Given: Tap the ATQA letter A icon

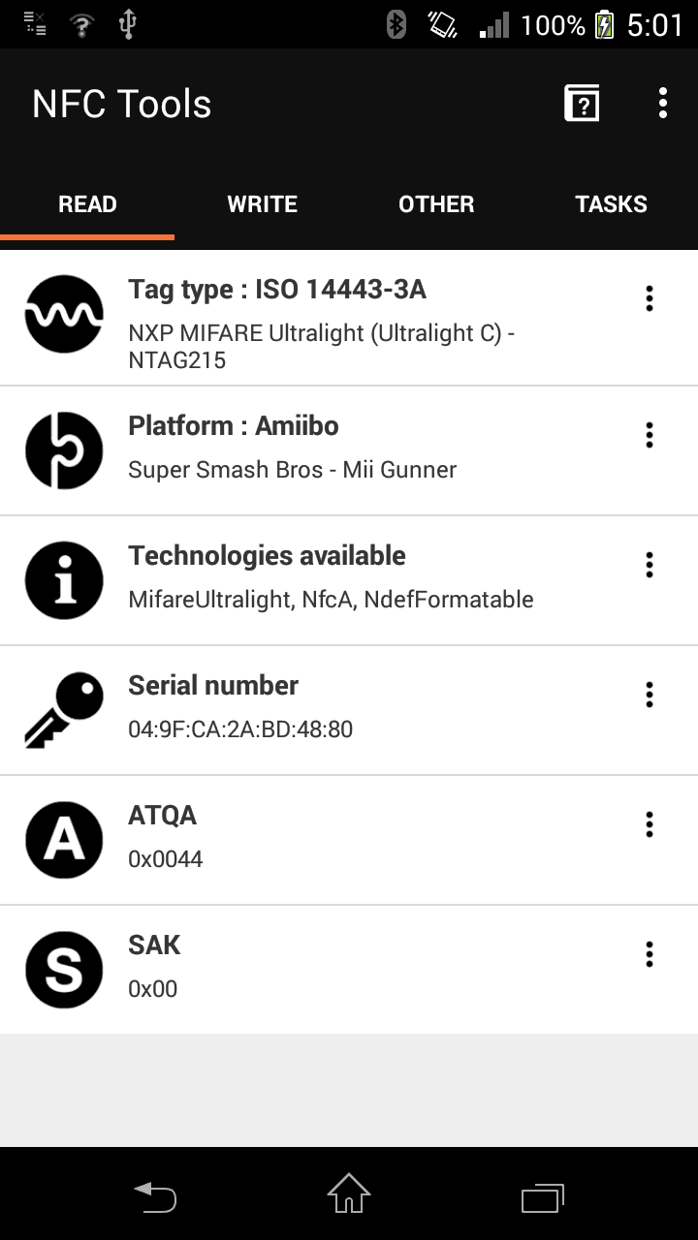Looking at the screenshot, I should click(x=64, y=840).
